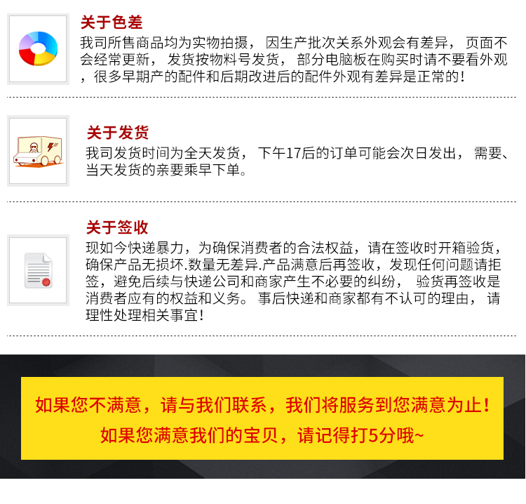526x504 pixels.
Task: Select the 关于发货 heading
Action: tap(118, 132)
